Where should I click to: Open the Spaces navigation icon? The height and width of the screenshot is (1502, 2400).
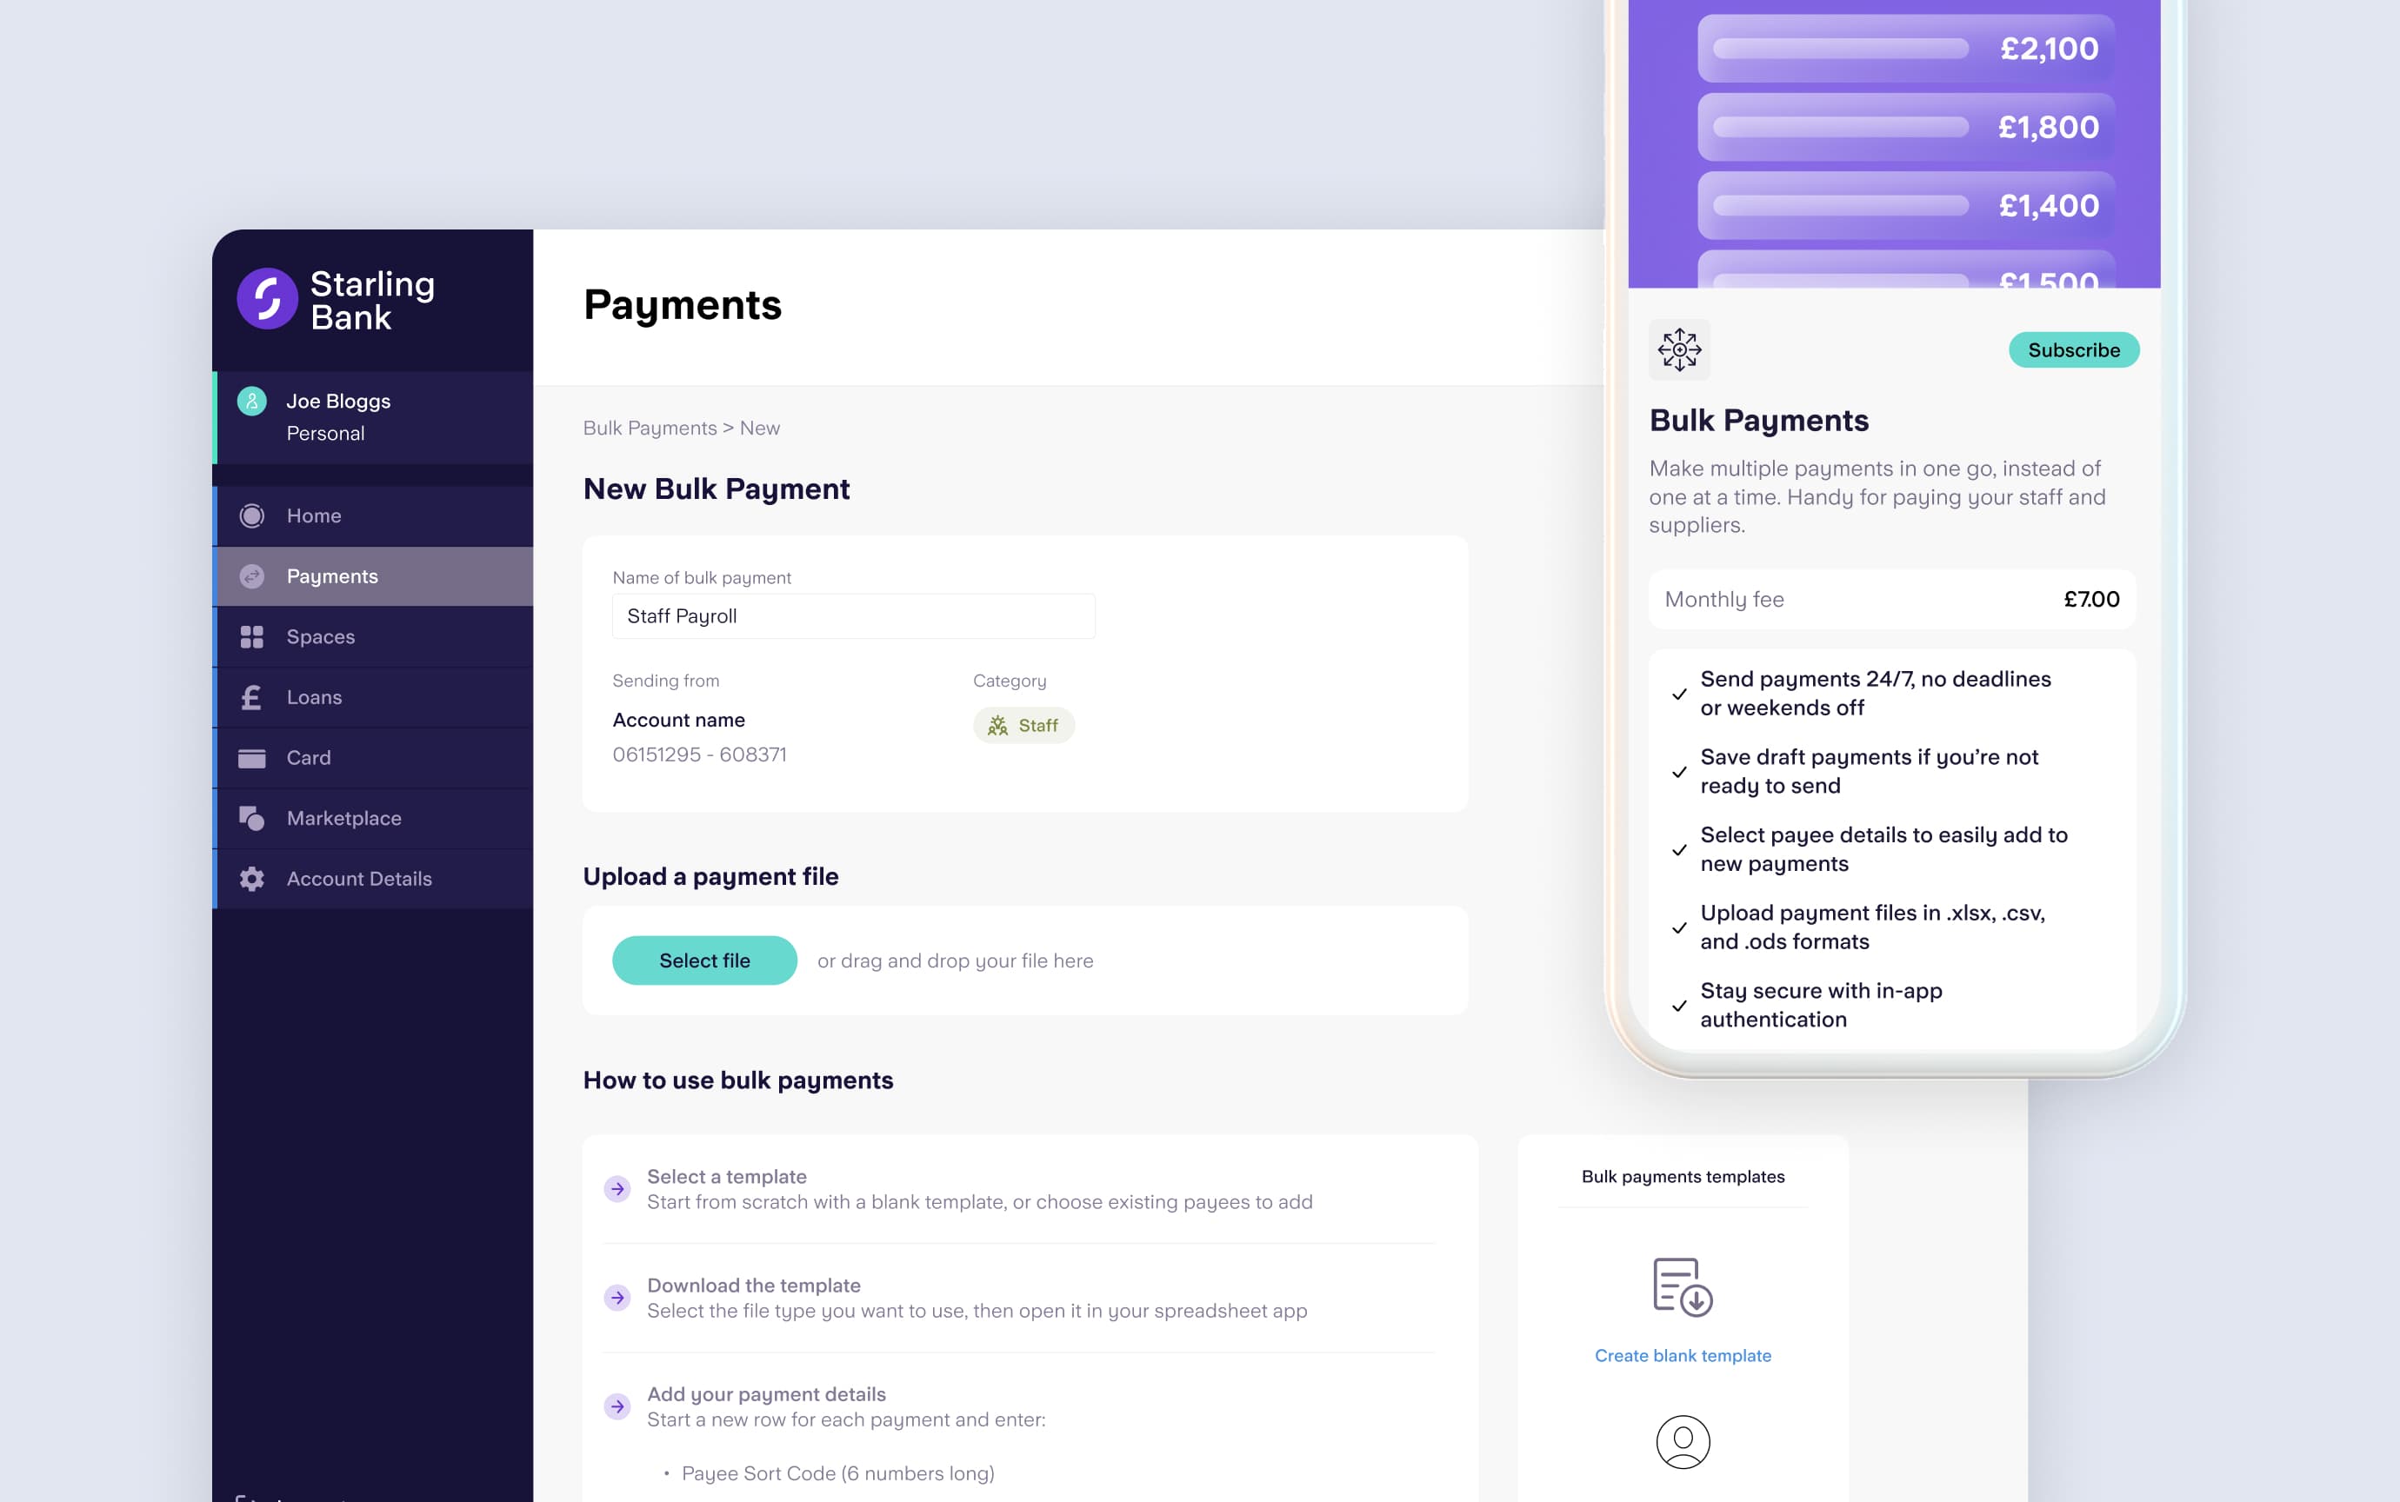tap(251, 635)
